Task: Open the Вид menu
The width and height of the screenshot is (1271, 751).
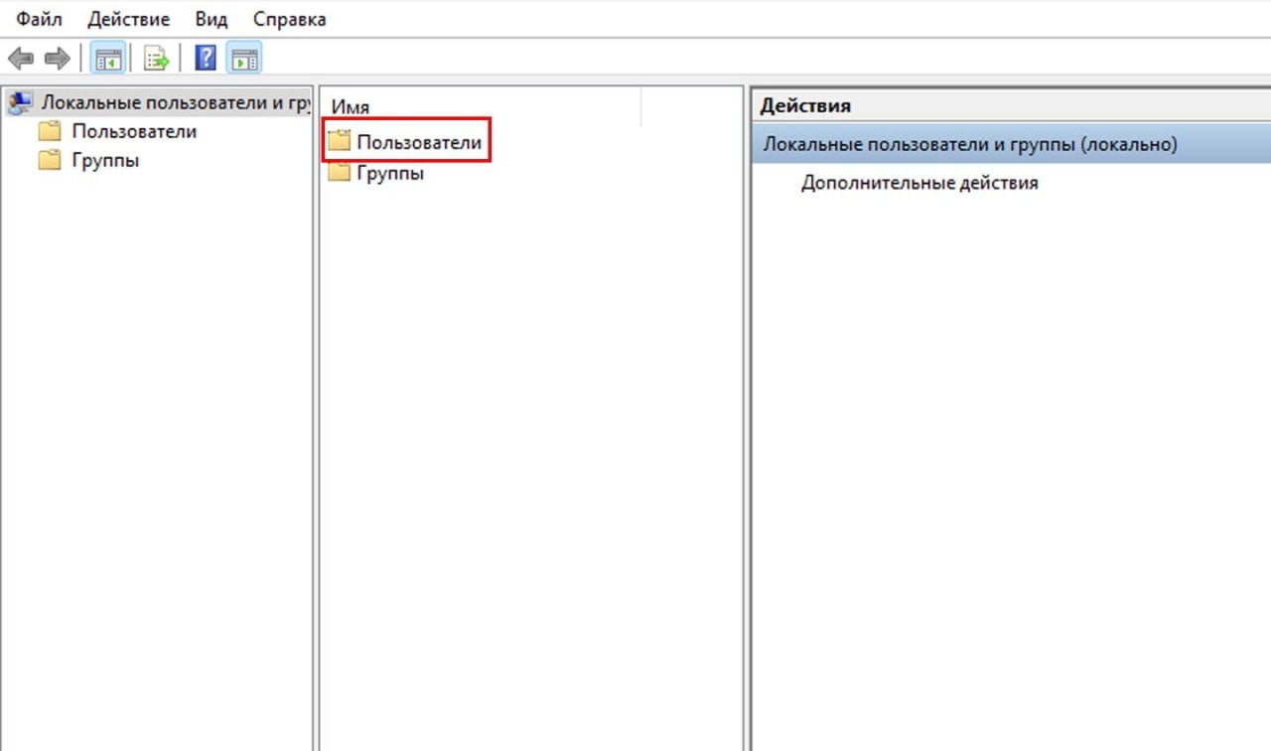Action: point(212,19)
